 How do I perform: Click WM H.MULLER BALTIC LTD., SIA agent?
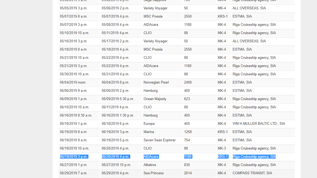click(259, 124)
